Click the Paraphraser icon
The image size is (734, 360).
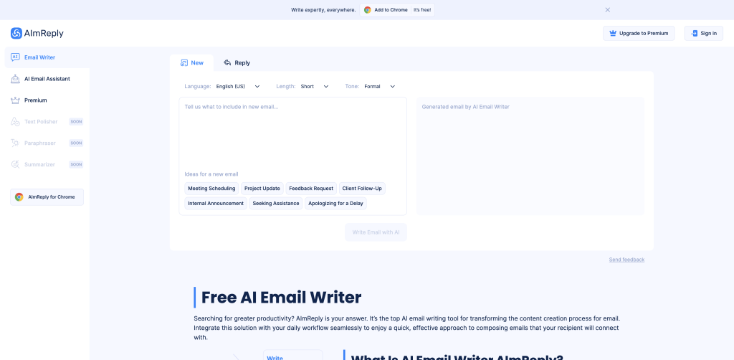click(15, 143)
